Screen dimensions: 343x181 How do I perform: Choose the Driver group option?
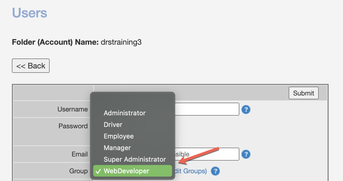point(113,124)
